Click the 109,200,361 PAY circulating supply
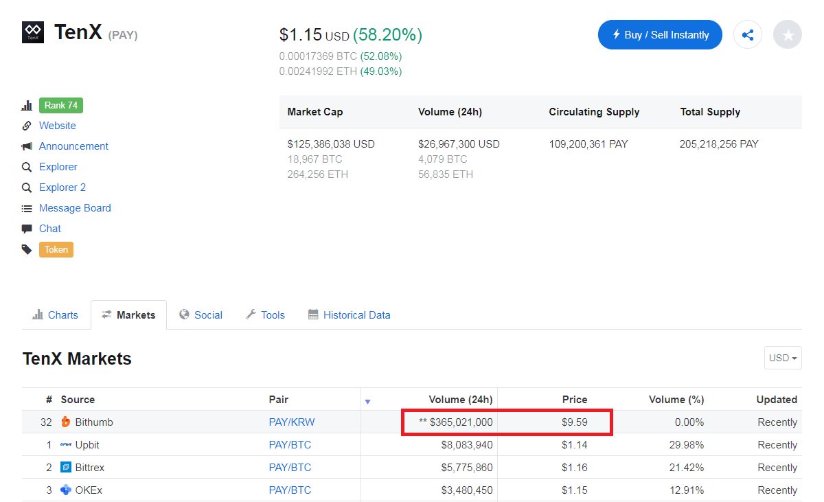This screenshot has height=502, width=824. (x=588, y=144)
